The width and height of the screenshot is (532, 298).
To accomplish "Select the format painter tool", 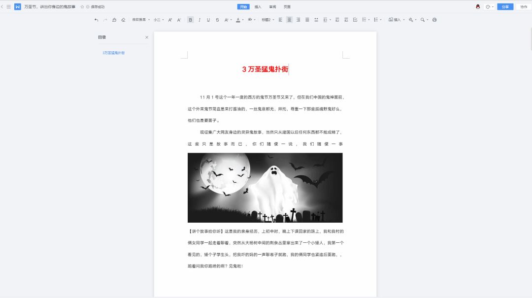I will point(114,20).
